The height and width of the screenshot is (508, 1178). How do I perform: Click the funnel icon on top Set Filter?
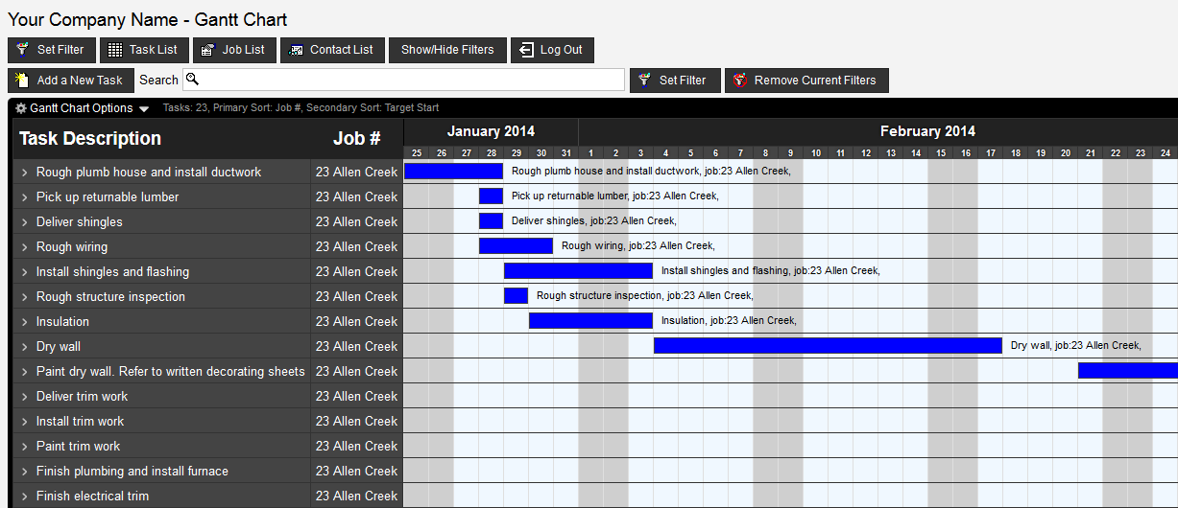point(23,50)
